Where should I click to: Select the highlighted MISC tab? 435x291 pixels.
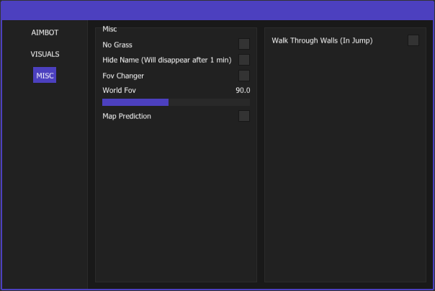(45, 76)
